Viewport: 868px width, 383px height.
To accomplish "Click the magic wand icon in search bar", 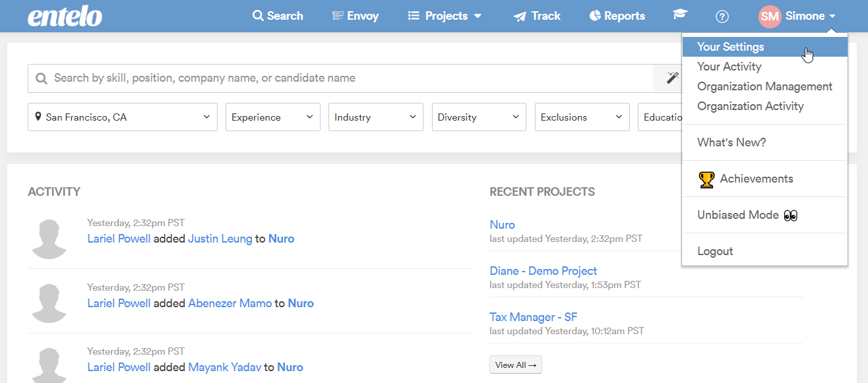I will 672,78.
